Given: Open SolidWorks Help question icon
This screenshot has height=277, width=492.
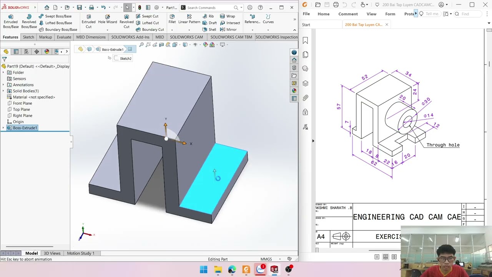Looking at the screenshot, I should click(260, 7).
